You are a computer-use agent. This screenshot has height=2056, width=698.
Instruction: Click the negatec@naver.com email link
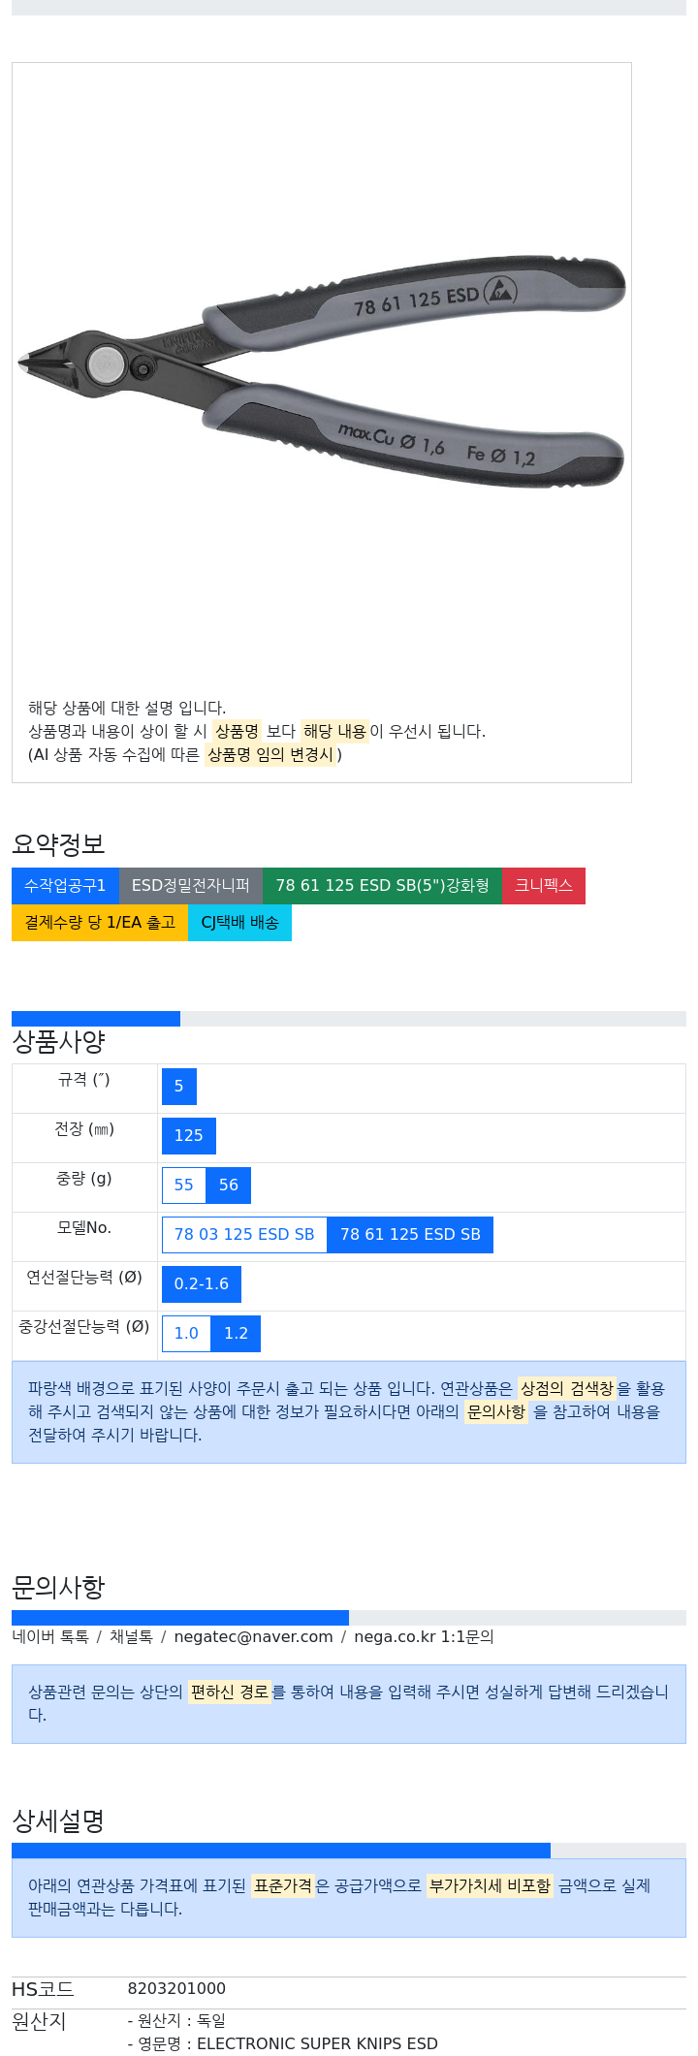tap(253, 1637)
